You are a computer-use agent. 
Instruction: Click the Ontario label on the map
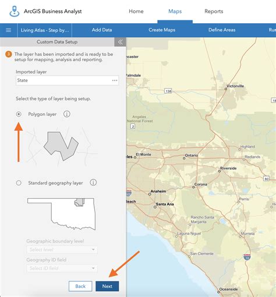(192, 155)
